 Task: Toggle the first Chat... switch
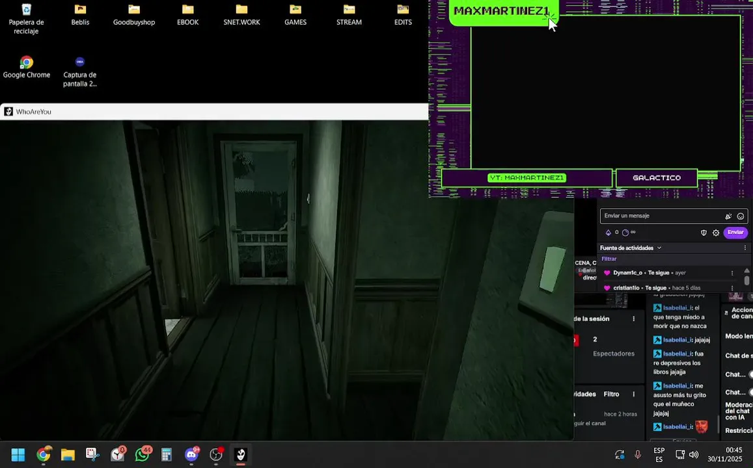[x=750, y=374]
